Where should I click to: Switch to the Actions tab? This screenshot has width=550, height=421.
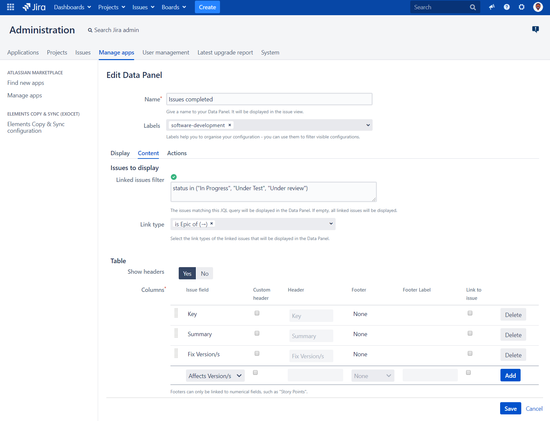click(177, 153)
